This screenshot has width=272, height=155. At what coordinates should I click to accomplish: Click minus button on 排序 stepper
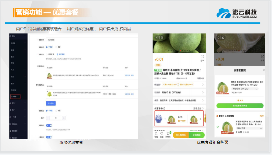click(x=48, y=118)
